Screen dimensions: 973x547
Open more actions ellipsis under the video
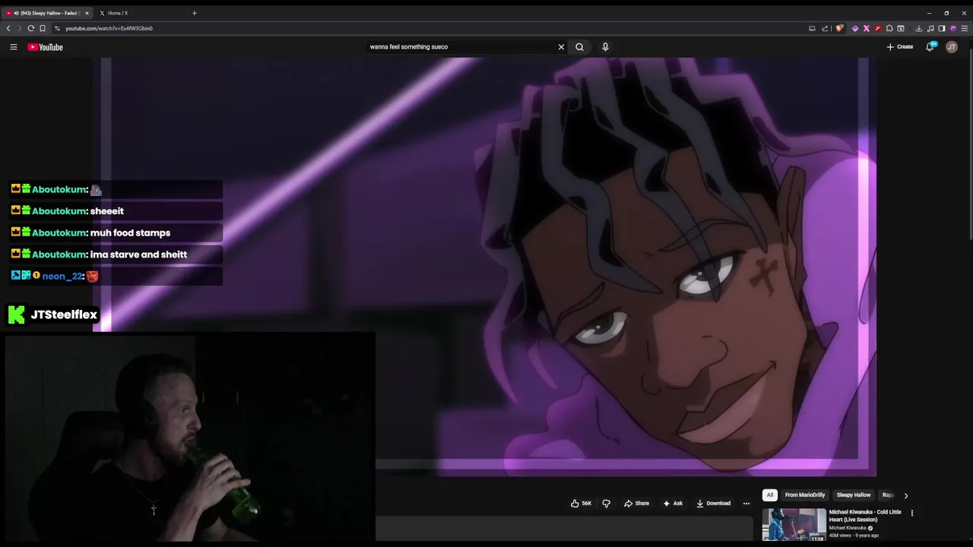click(x=746, y=503)
